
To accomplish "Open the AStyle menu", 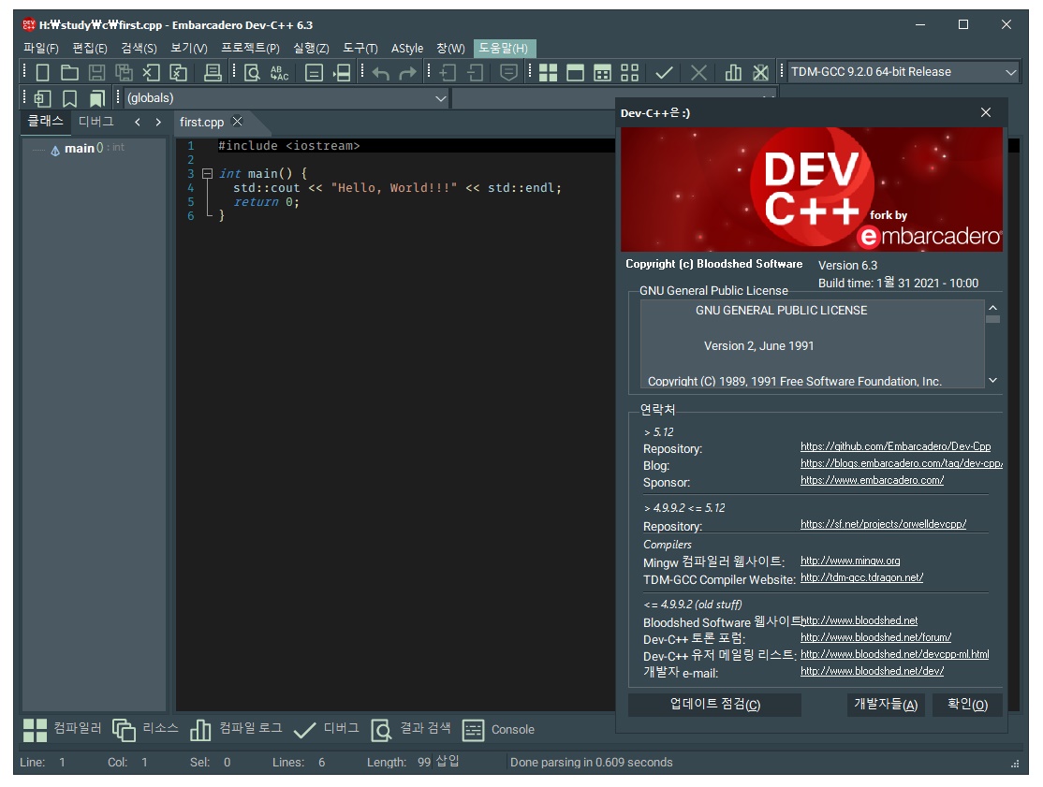I will [407, 49].
